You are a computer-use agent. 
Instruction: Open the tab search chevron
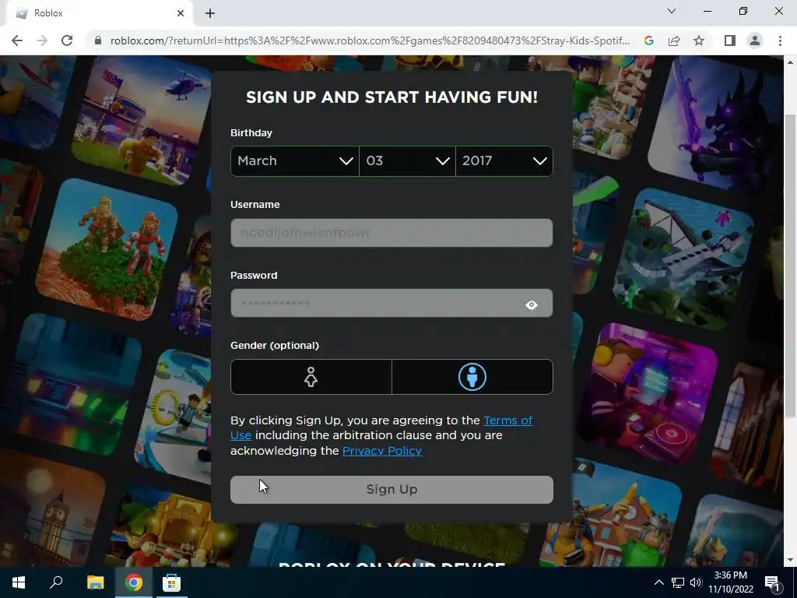click(672, 11)
